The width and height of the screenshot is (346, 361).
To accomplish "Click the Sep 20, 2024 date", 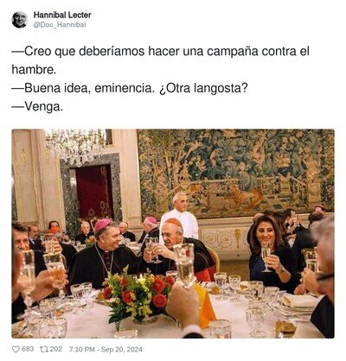I will pos(122,350).
